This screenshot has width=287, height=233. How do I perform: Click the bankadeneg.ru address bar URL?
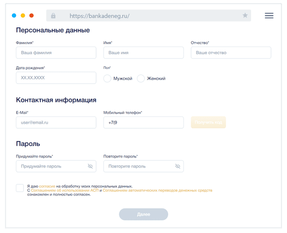pos(100,16)
